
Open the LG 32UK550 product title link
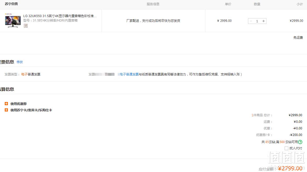tap(60, 16)
